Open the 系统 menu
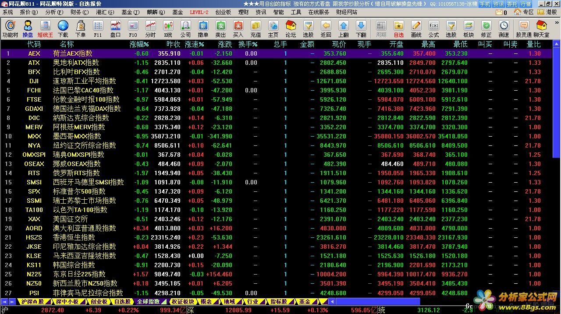 8,12
